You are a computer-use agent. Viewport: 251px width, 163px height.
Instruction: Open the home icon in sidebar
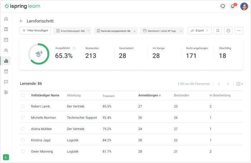(x=6, y=19)
